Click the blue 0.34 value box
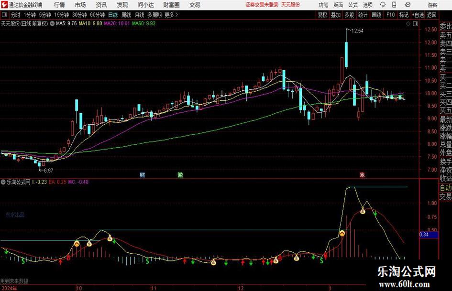Viewport: 452px width, 291px height. click(x=429, y=235)
